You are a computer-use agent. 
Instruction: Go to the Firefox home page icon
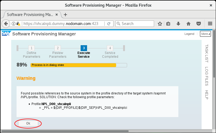(188, 24)
